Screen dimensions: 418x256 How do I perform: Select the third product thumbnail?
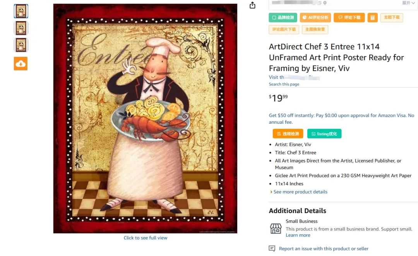(x=21, y=45)
